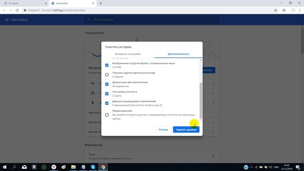304x171 pixels.
Task: Open Yandex Browser from the taskbar
Action: pos(54,167)
